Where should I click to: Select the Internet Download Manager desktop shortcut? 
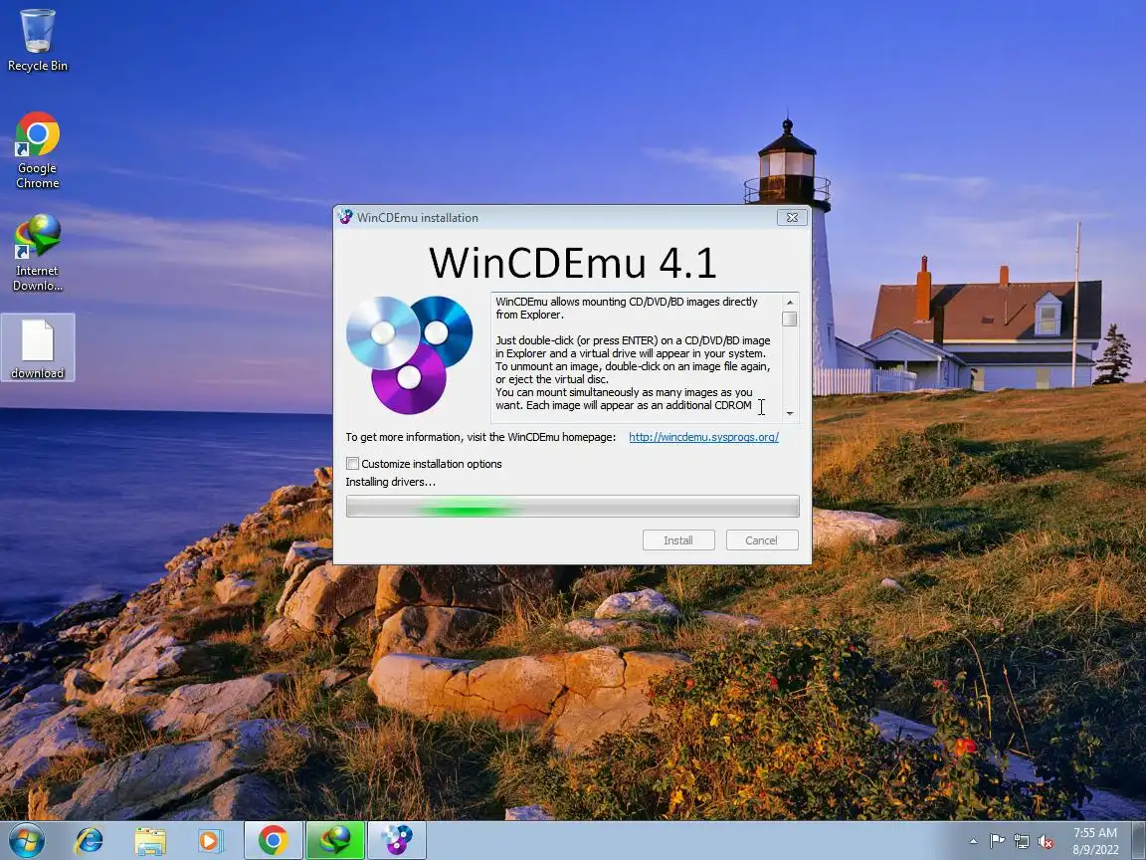coord(37,252)
